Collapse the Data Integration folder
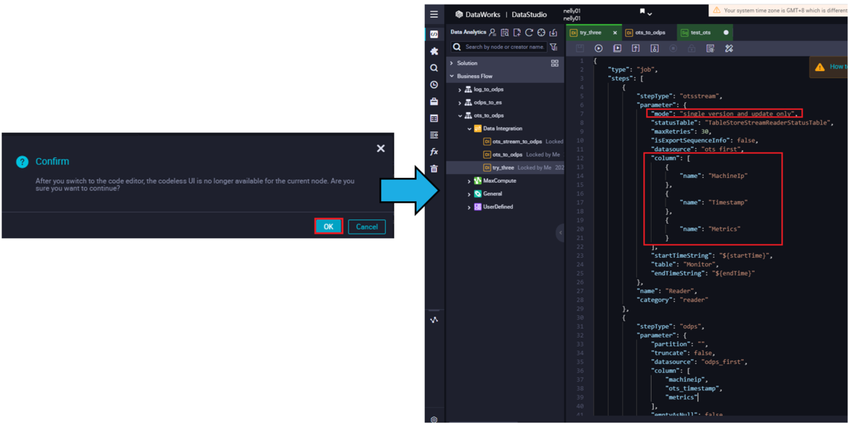 [x=469, y=129]
